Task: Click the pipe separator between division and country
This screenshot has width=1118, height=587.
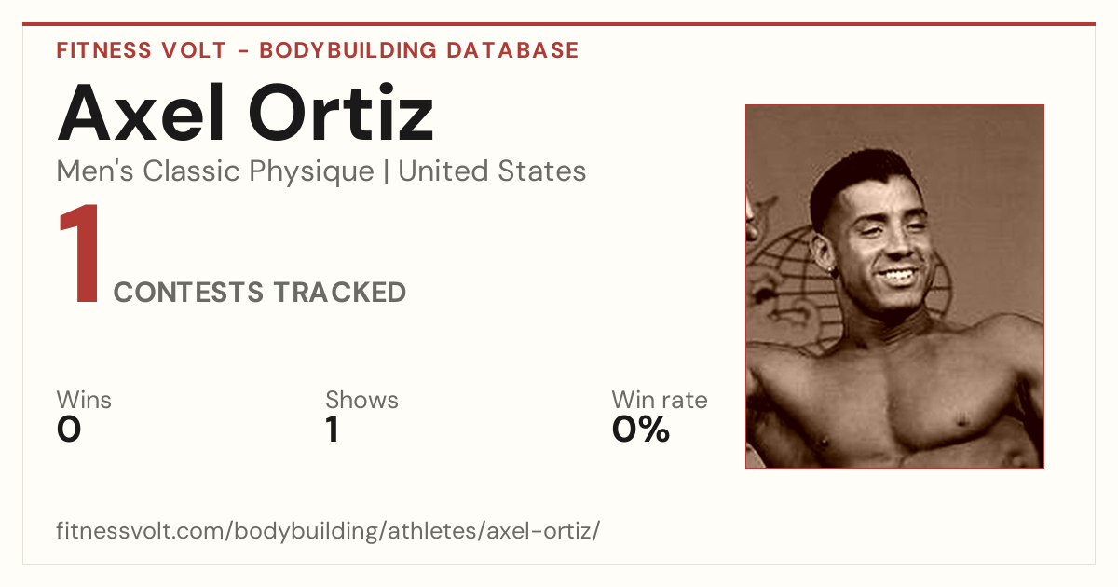Action: pos(387,171)
